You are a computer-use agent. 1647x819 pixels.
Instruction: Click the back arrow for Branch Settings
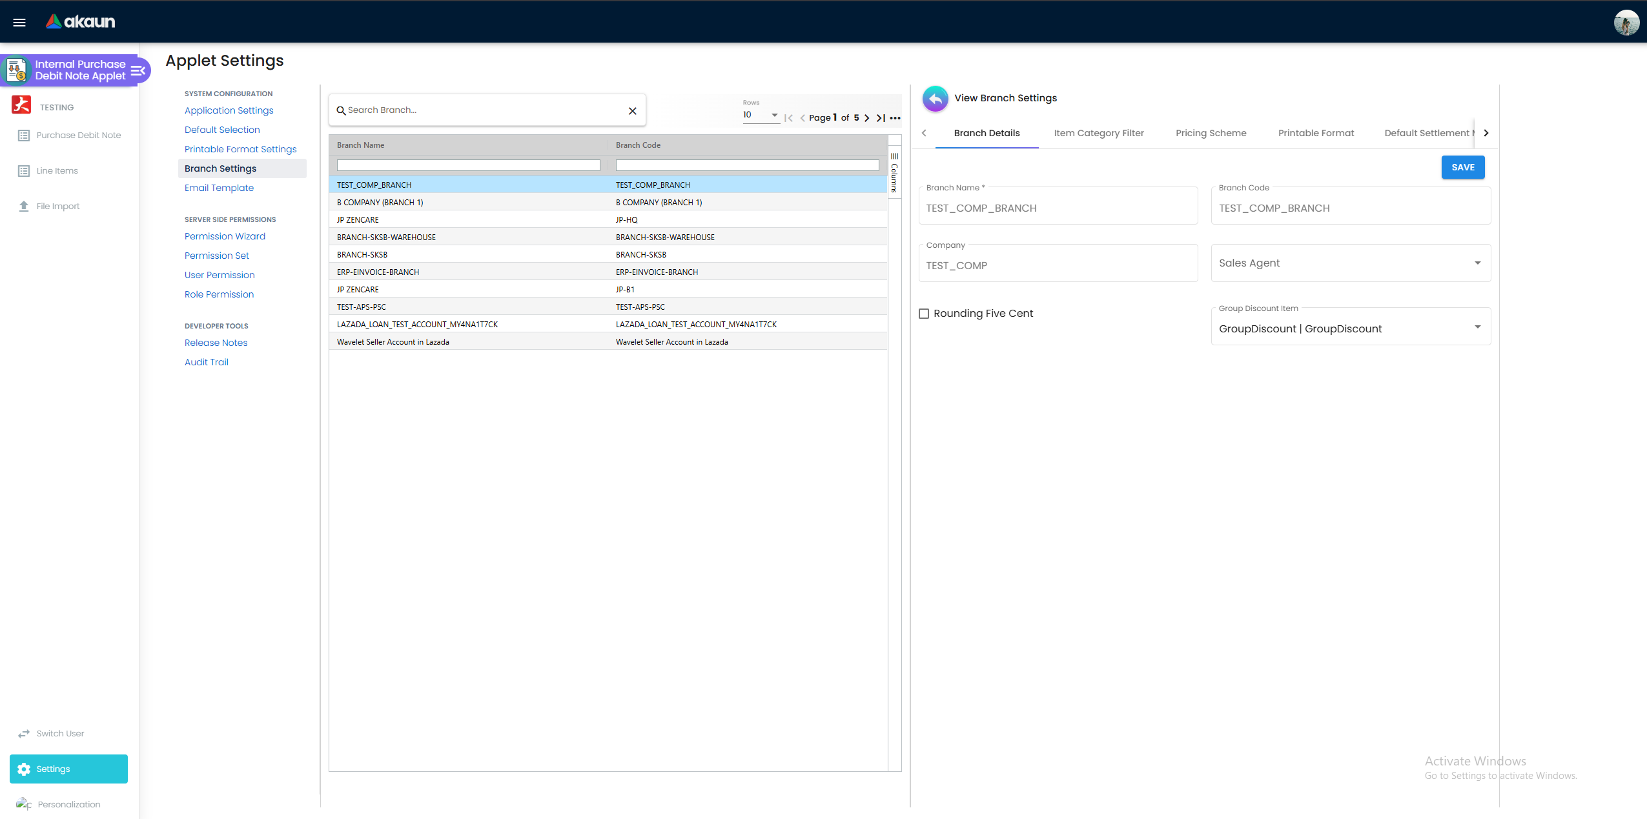[x=936, y=99]
